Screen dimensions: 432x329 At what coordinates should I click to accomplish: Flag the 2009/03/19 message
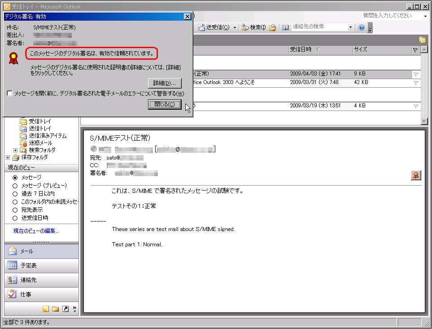point(416,106)
